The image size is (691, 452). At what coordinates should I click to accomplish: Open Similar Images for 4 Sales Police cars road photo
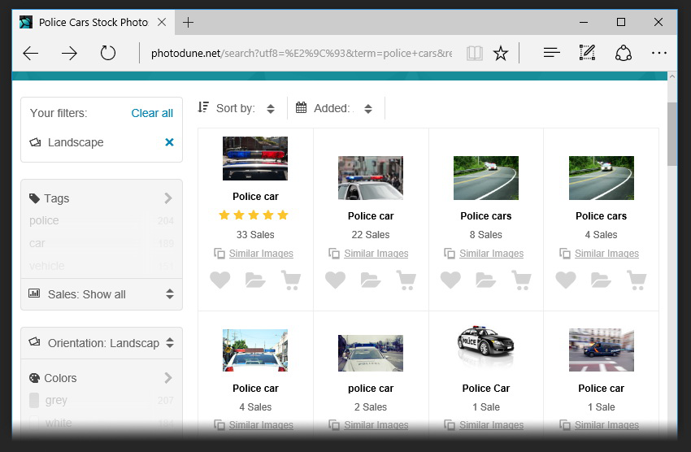[606, 254]
